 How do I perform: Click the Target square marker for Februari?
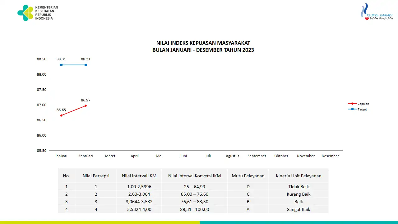pyautogui.click(x=86, y=65)
